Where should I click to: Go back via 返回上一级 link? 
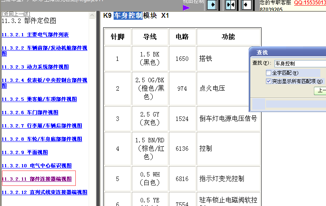click(16, 14)
